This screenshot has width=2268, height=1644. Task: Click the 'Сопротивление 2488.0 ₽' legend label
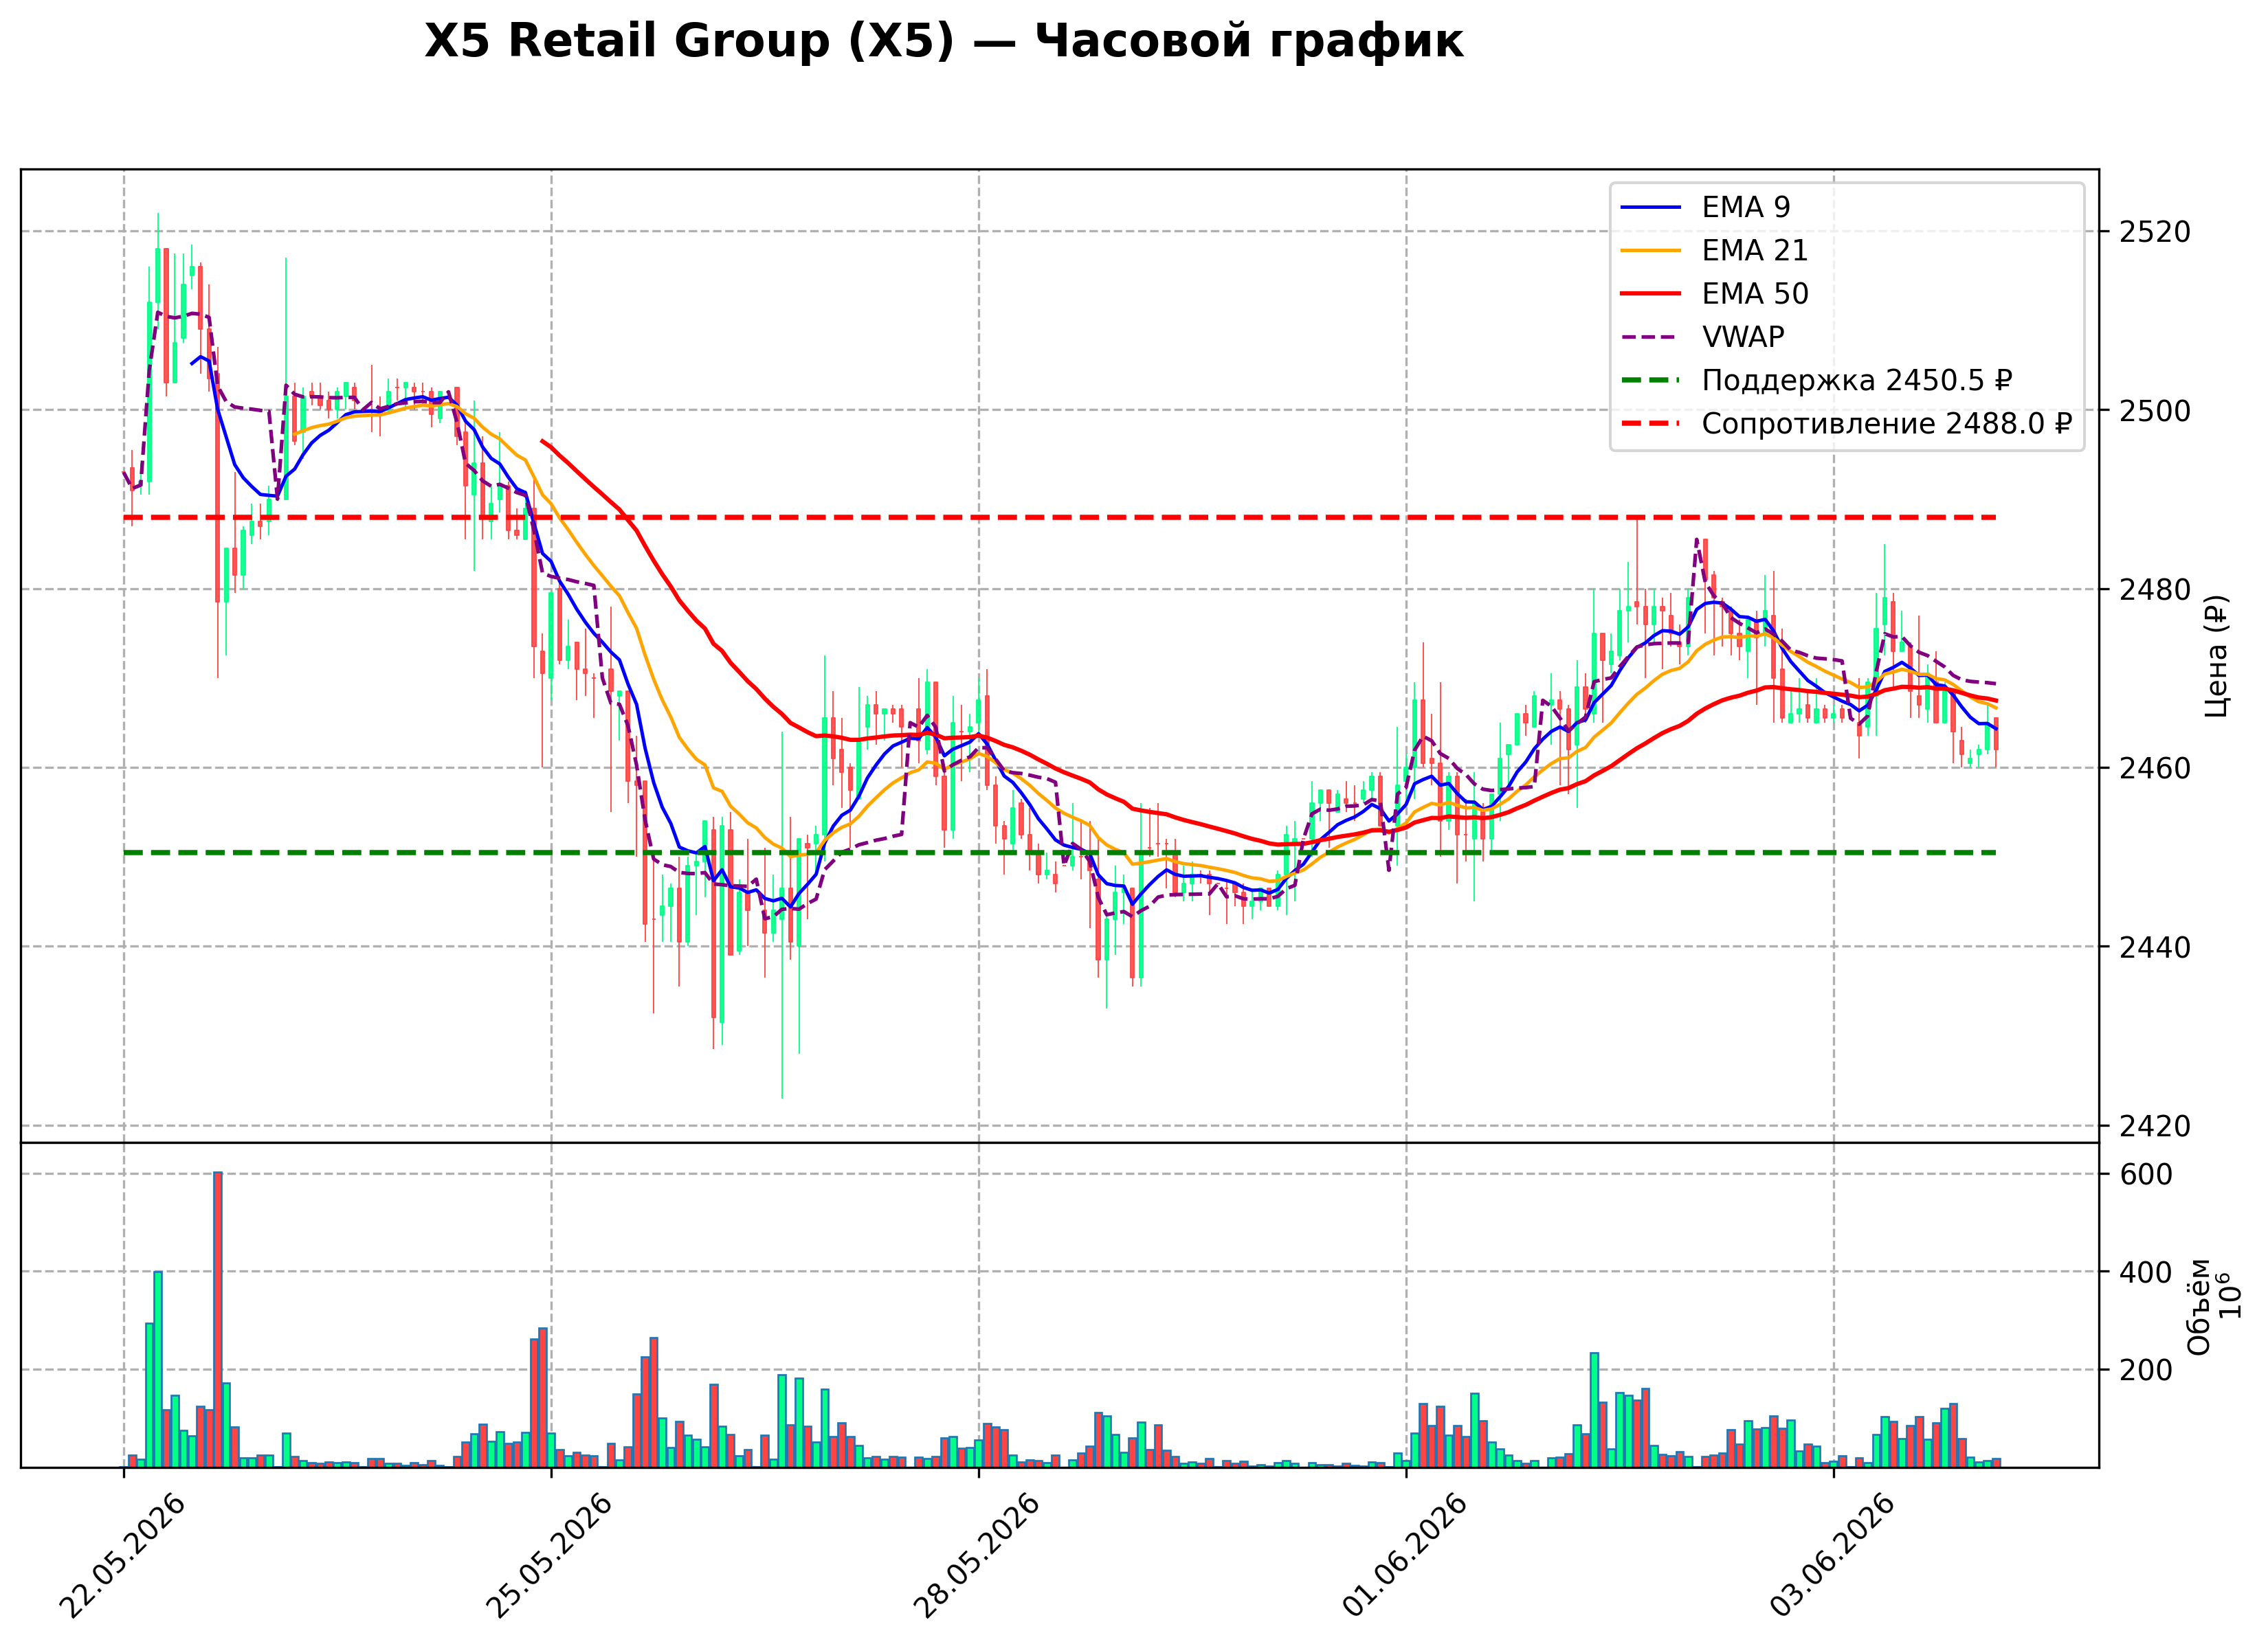click(1887, 424)
